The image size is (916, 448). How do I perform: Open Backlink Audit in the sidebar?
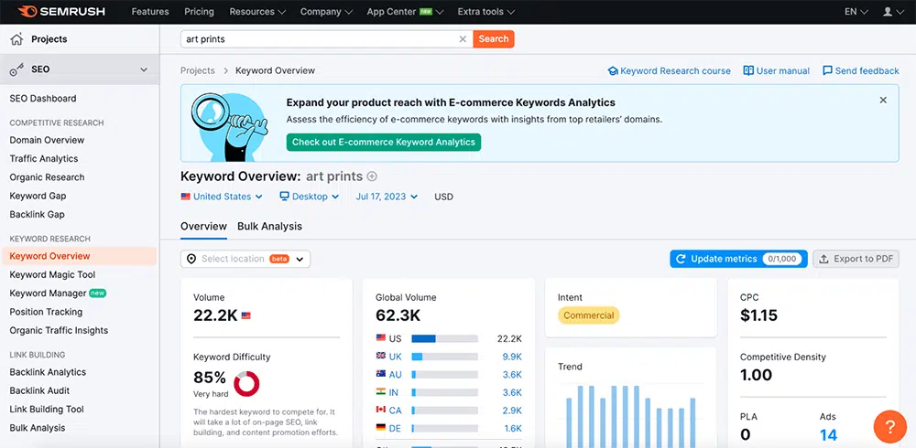point(39,390)
